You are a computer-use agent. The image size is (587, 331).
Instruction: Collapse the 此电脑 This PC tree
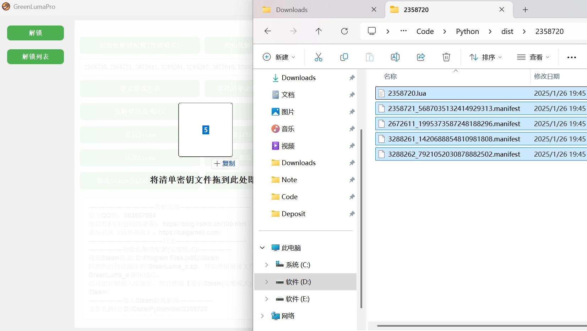pos(262,248)
